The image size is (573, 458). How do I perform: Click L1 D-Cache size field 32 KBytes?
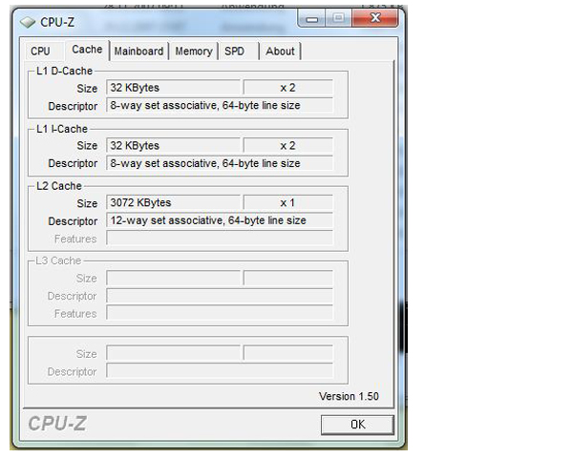[x=173, y=88]
